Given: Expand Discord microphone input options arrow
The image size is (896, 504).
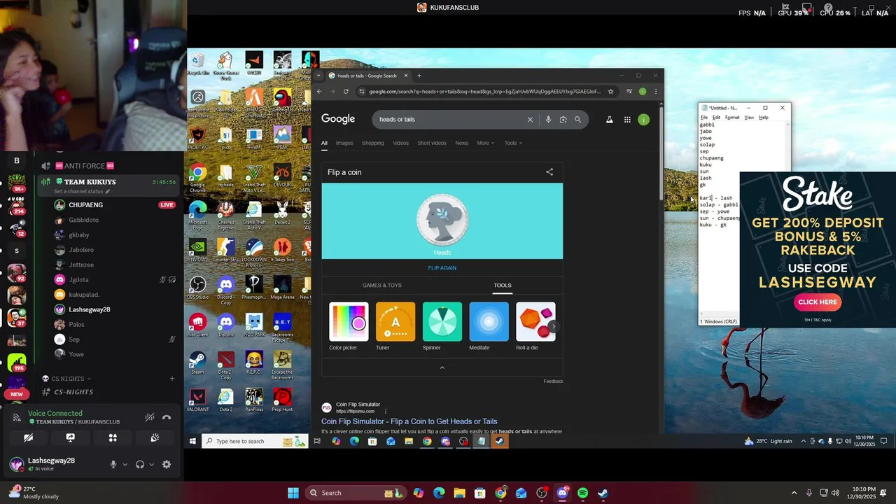Looking at the screenshot, I should click(125, 464).
